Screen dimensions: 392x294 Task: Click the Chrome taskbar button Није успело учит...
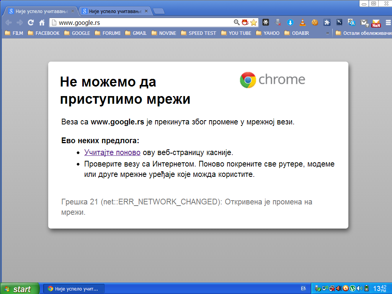point(74,289)
